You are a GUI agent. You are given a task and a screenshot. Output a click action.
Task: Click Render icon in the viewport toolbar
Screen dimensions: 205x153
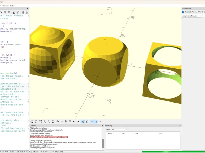(x=36, y=122)
